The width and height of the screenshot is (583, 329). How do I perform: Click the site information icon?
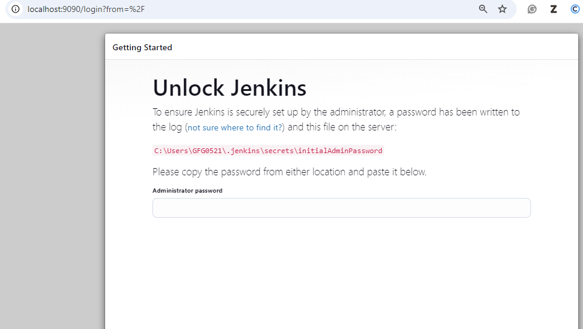click(16, 9)
